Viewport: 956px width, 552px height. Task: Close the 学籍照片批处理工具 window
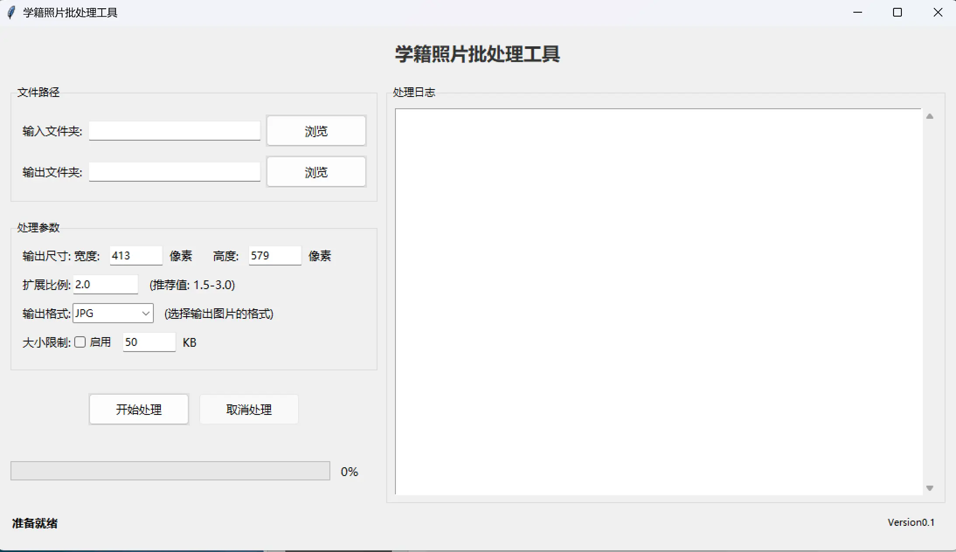(938, 12)
